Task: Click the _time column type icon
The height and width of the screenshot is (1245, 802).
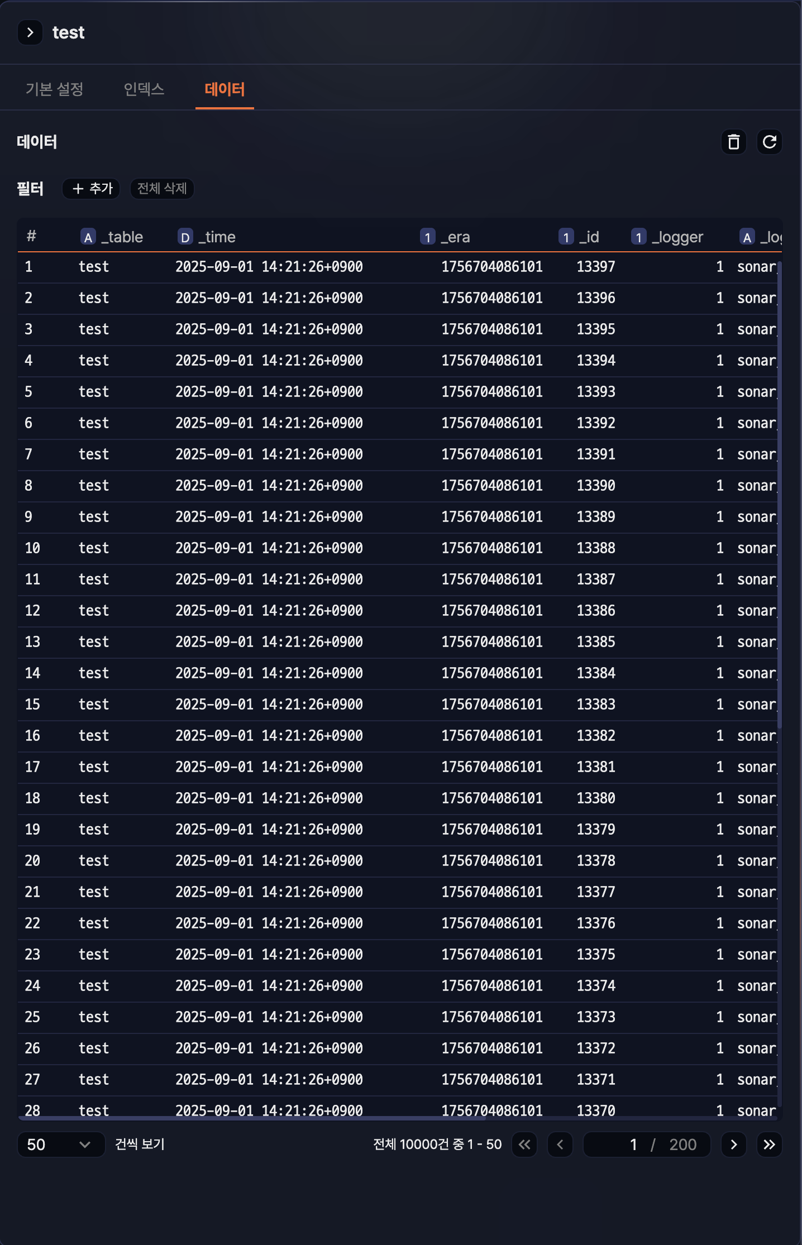Action: 185,237
